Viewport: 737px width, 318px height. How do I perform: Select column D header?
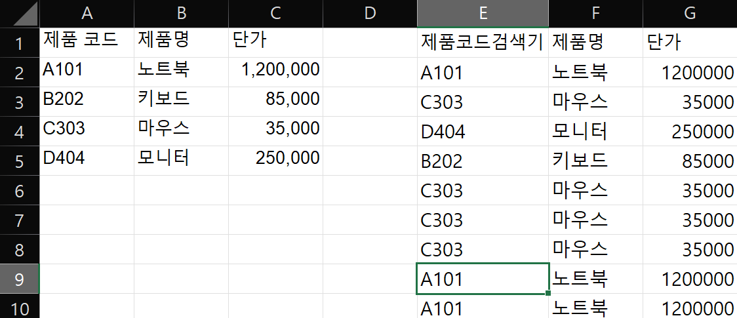370,14
